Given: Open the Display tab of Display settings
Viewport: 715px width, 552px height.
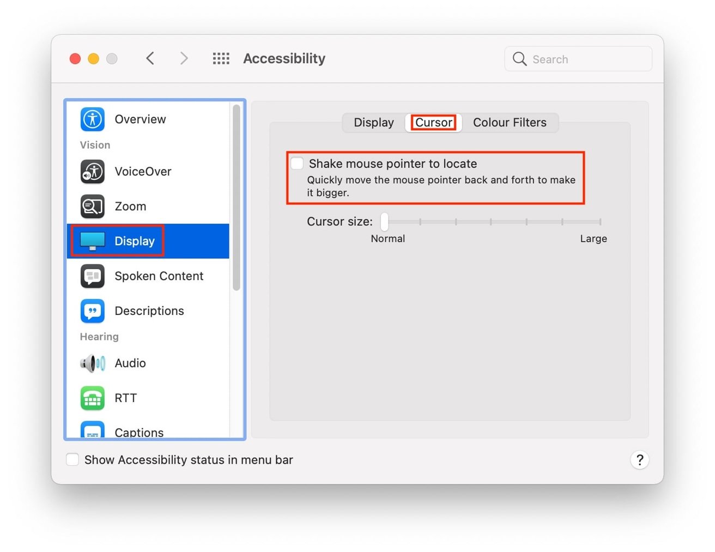Looking at the screenshot, I should click(373, 122).
